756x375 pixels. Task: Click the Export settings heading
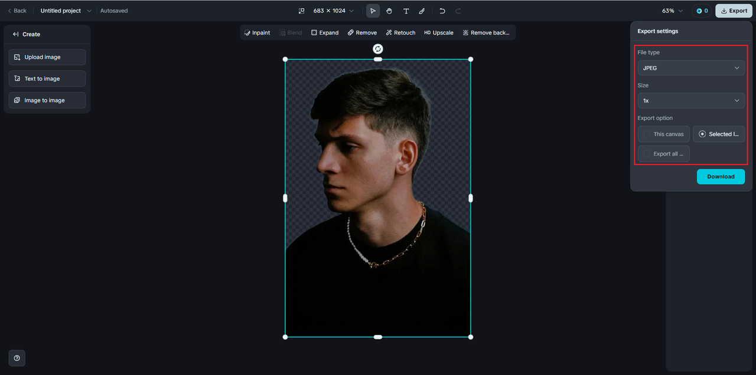click(658, 31)
